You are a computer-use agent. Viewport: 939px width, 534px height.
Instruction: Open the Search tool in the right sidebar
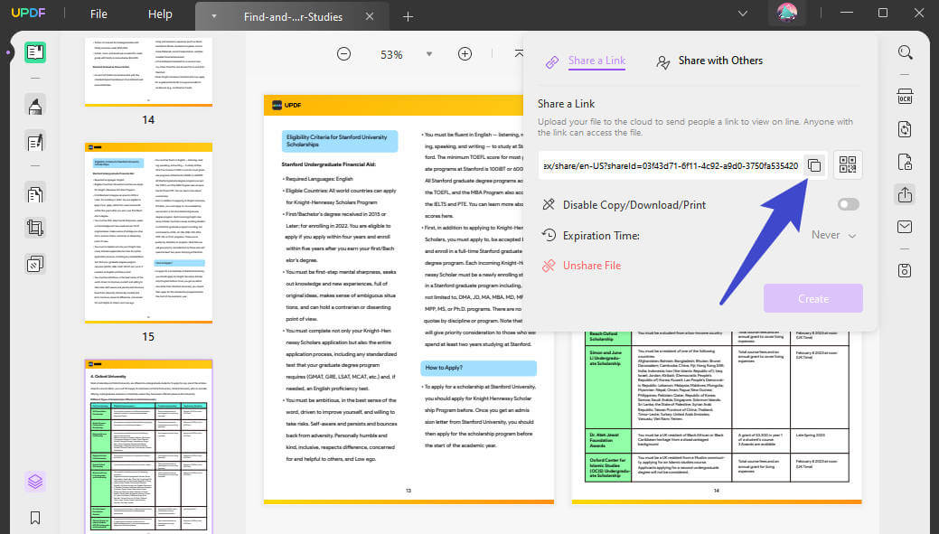click(905, 52)
